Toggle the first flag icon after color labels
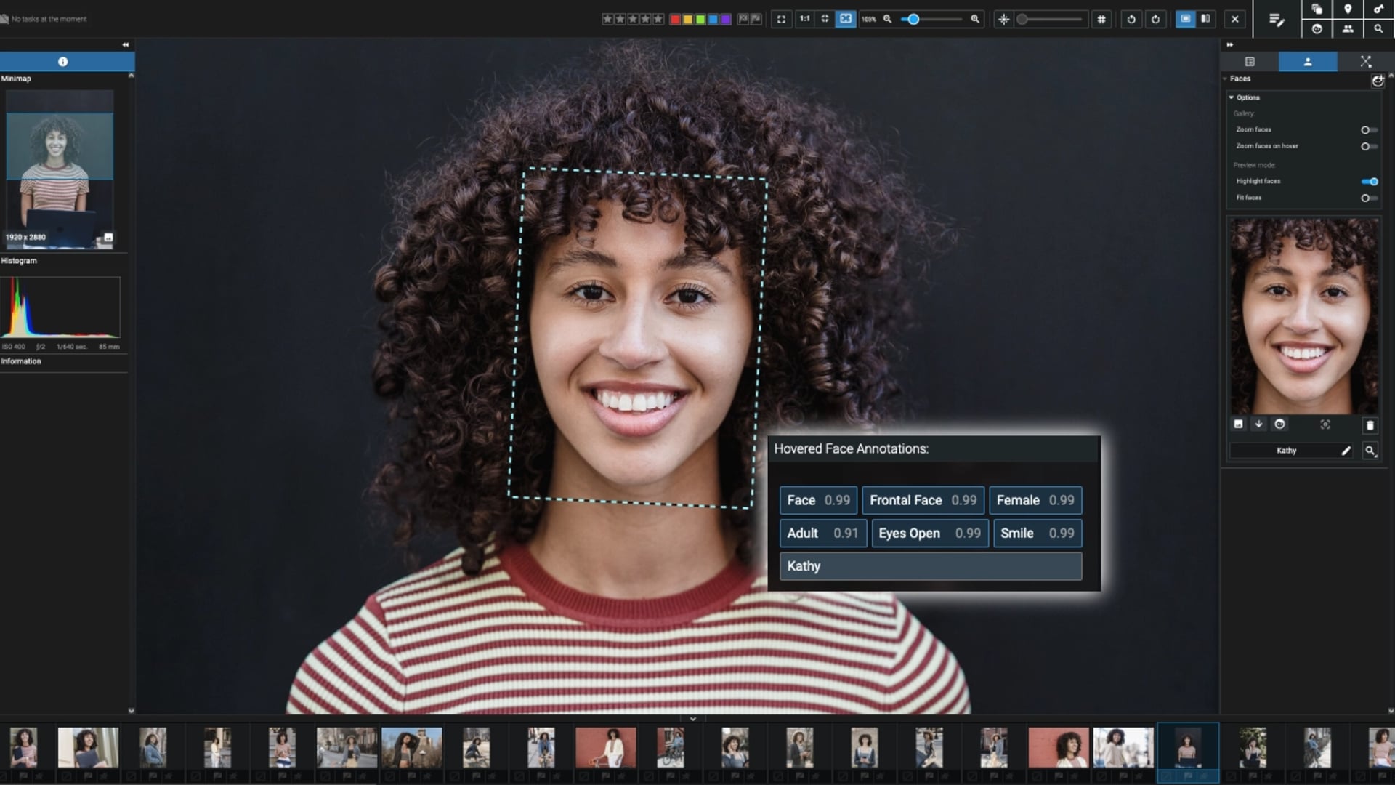Viewport: 1395px width, 785px height. [743, 20]
